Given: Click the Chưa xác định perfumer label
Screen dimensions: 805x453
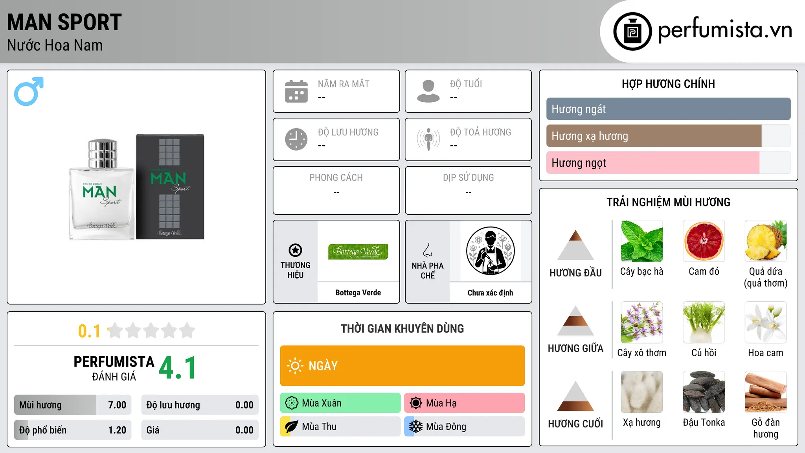Looking at the screenshot, I should tap(490, 293).
